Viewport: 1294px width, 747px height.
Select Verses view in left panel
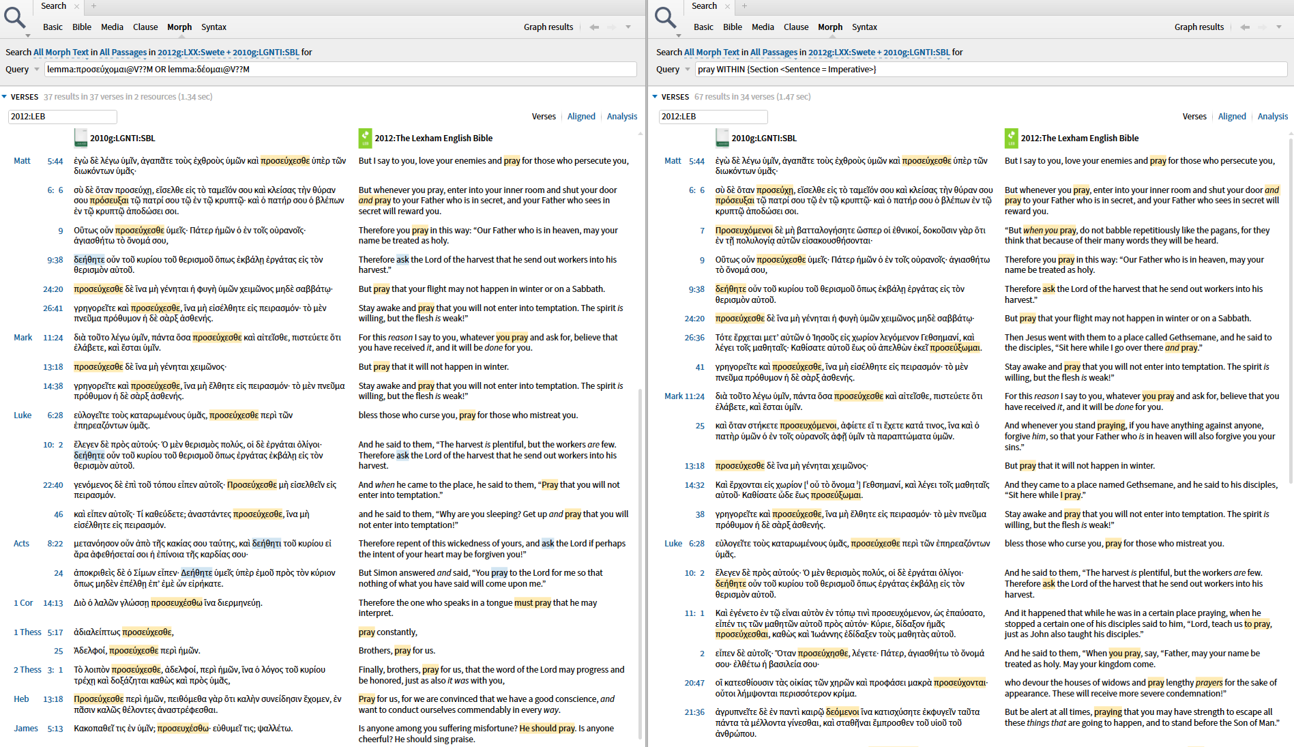pos(544,117)
